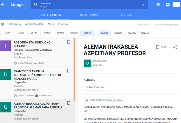Choose the 2 km distance option
This screenshot has width=181, height=123.
7,33
